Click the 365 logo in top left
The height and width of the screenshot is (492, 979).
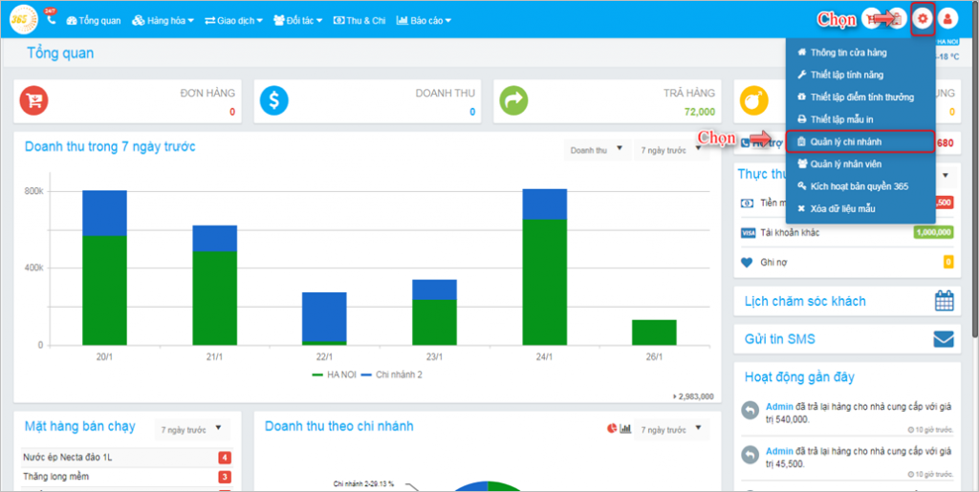coord(22,18)
